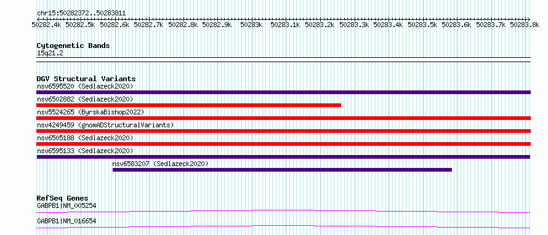The width and height of the screenshot is (548, 235).
Task: Click the GABPB1|NM_005254 gene label
Action: point(66,205)
